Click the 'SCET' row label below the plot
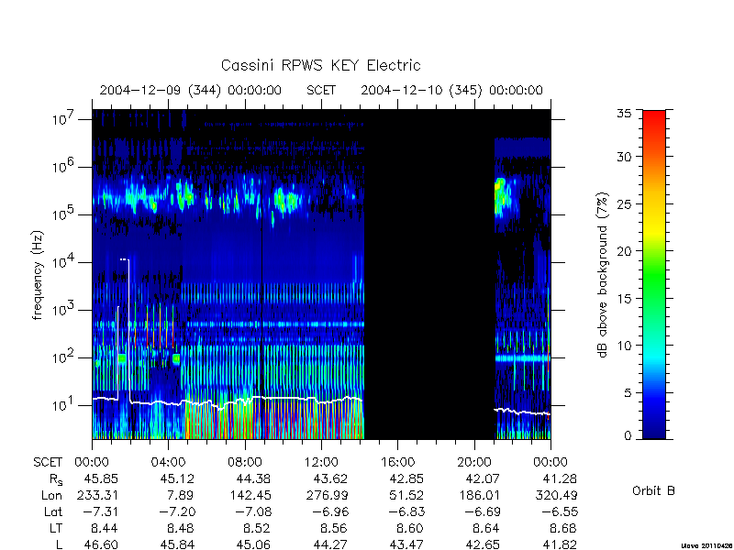The image size is (734, 550). [x=48, y=462]
